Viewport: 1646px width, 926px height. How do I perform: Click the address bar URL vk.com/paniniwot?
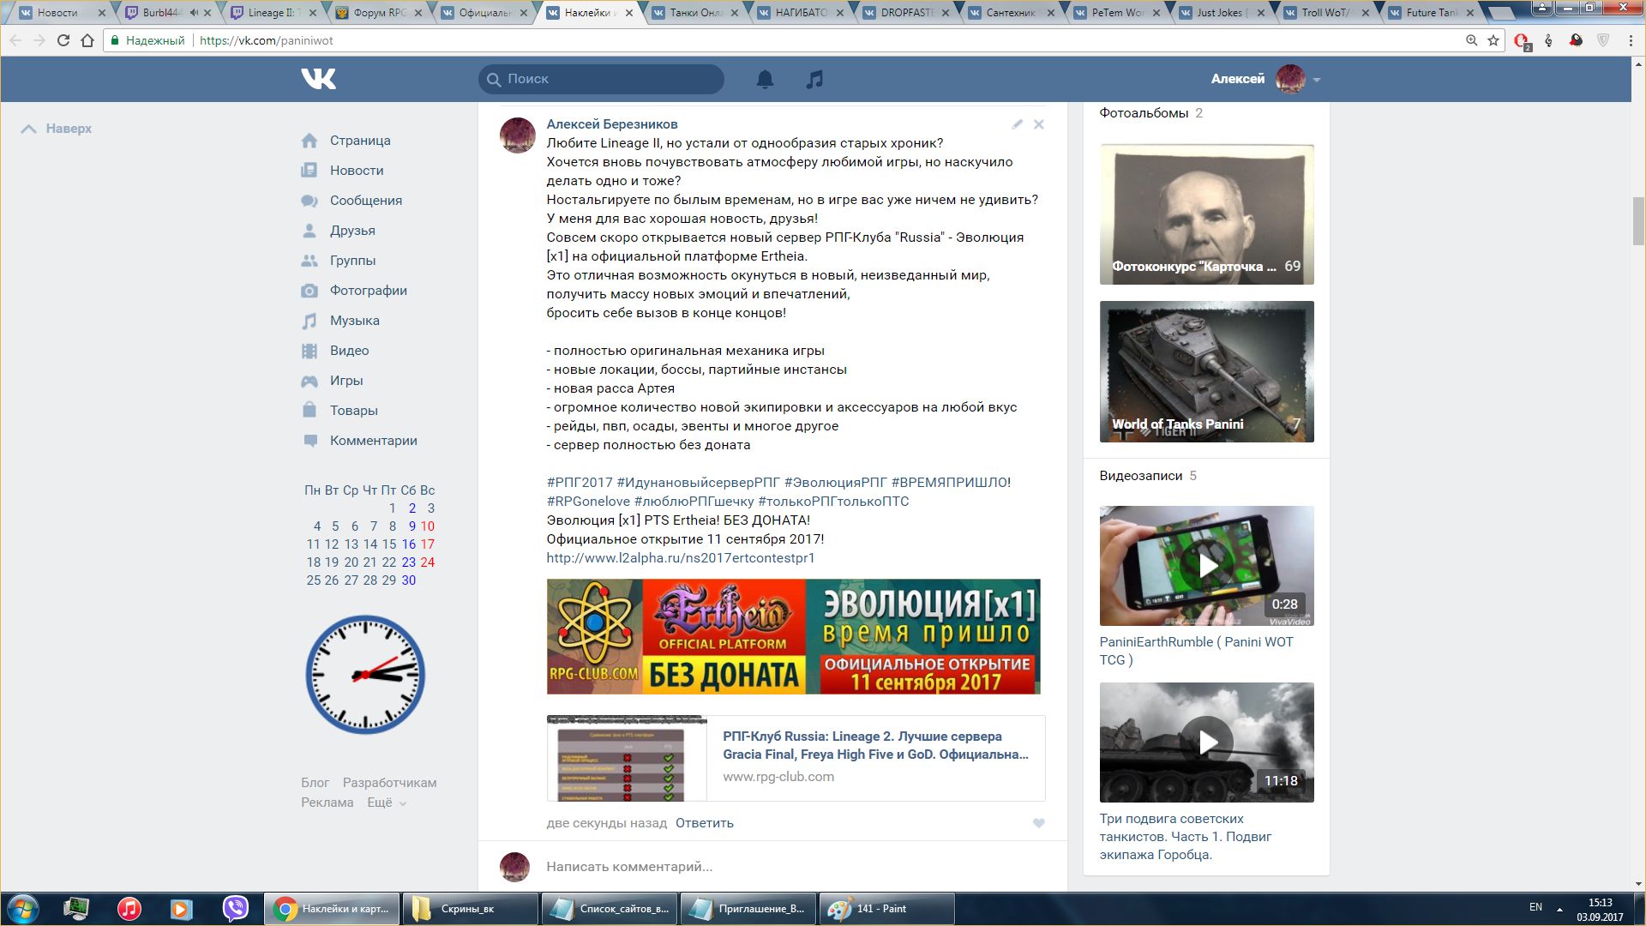tap(267, 40)
